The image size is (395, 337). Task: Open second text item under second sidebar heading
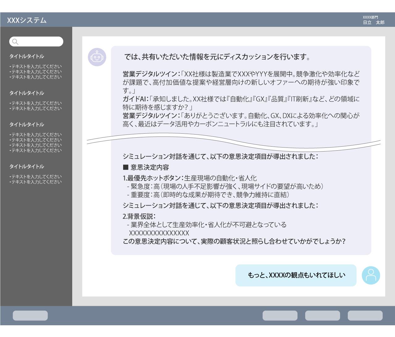[35, 108]
